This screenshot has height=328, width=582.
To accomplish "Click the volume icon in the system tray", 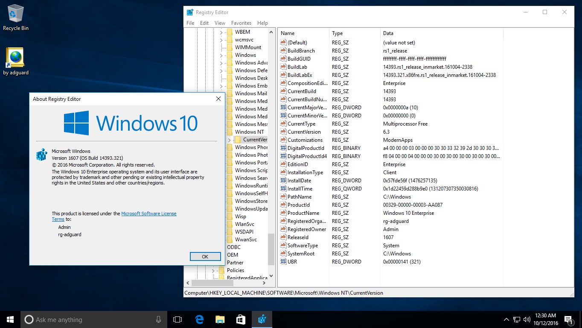I will [527, 319].
